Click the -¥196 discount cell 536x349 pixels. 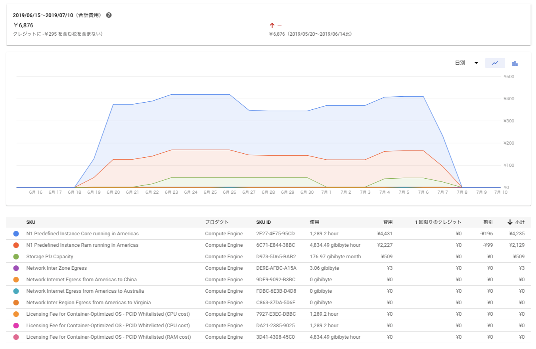click(x=486, y=234)
